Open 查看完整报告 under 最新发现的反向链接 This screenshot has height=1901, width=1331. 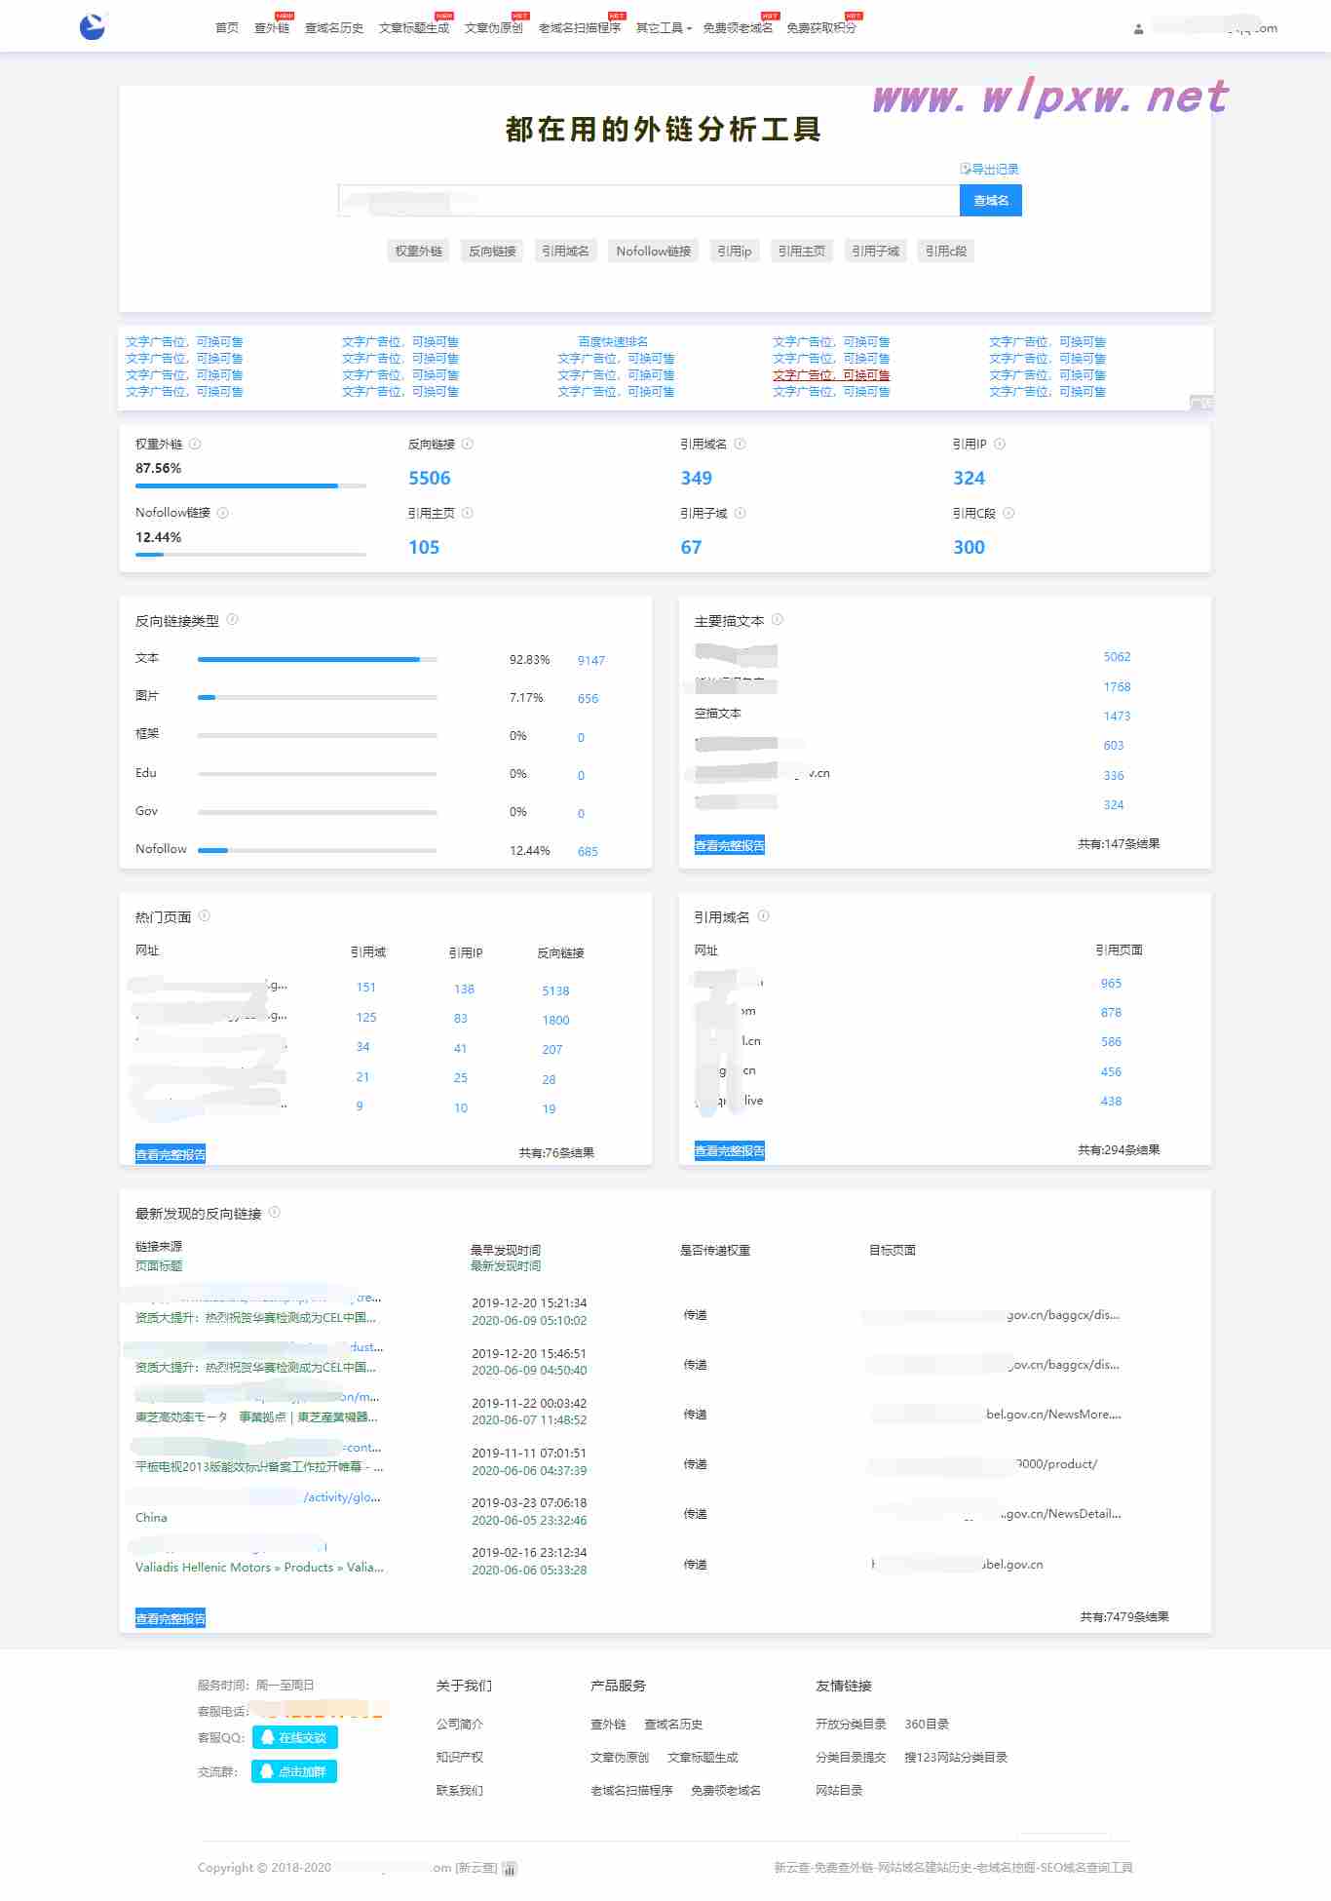[171, 1618]
